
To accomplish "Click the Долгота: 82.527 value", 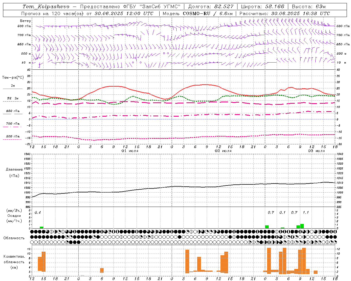I will (x=211, y=7).
